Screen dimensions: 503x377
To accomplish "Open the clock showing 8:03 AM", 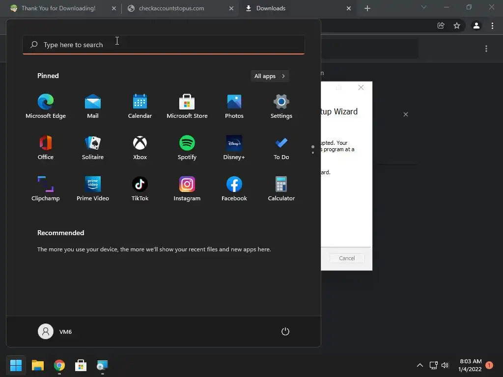I will coord(470,365).
